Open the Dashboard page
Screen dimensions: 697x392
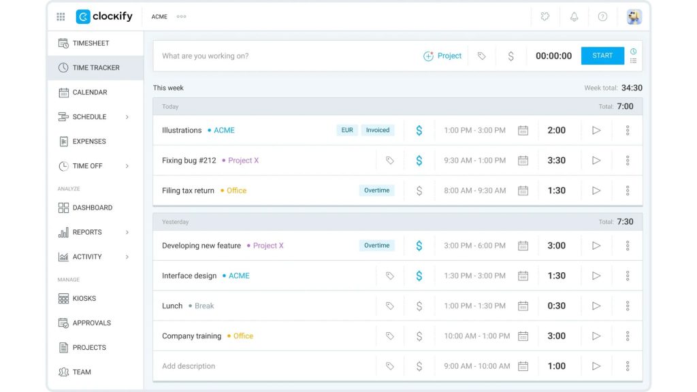click(x=95, y=208)
